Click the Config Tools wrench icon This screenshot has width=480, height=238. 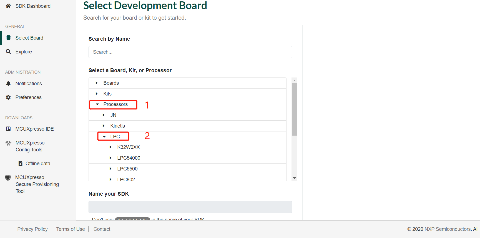tap(8, 143)
